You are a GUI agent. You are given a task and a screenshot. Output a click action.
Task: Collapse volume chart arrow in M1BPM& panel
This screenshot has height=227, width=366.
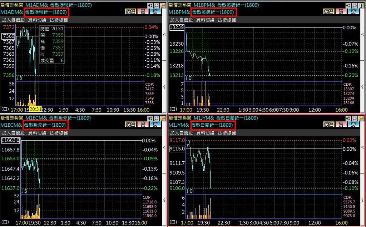(x=362, y=87)
